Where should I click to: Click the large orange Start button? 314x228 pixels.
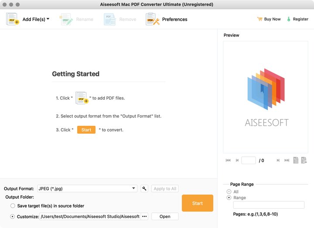click(198, 203)
